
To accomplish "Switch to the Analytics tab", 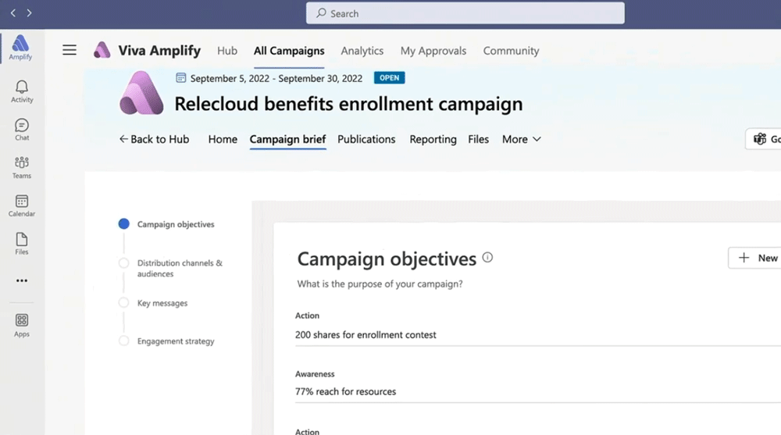I will 362,51.
